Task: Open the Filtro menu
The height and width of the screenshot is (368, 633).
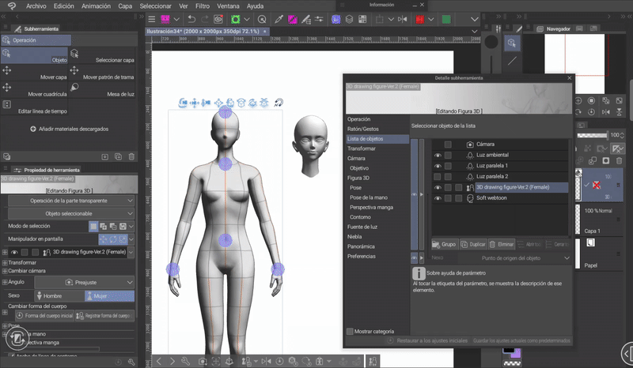Action: (x=203, y=6)
